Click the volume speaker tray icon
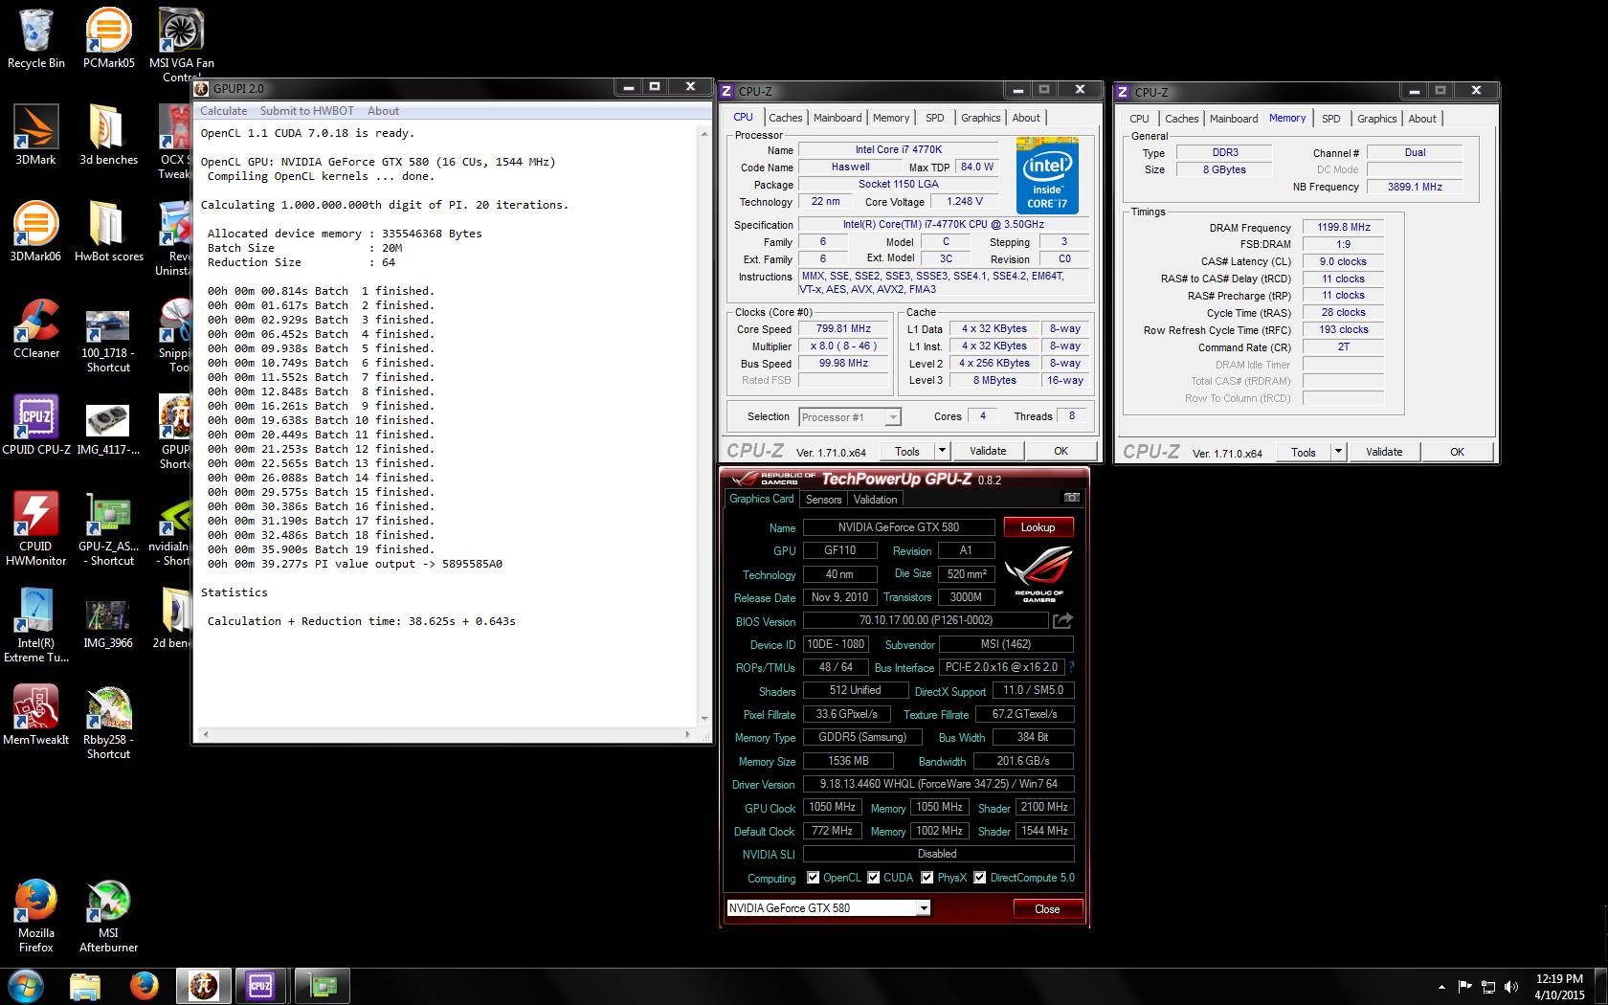The width and height of the screenshot is (1608, 1005). coord(1511,987)
